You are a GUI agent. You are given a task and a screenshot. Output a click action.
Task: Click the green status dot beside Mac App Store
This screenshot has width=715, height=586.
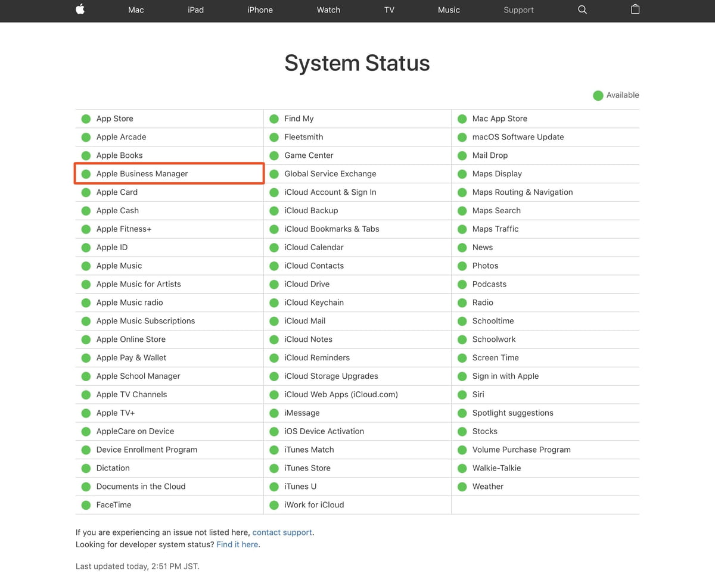coord(462,119)
